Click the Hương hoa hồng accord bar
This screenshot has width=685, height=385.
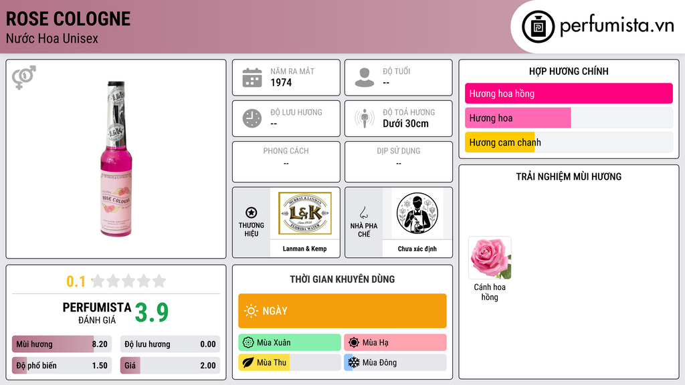pyautogui.click(x=569, y=94)
